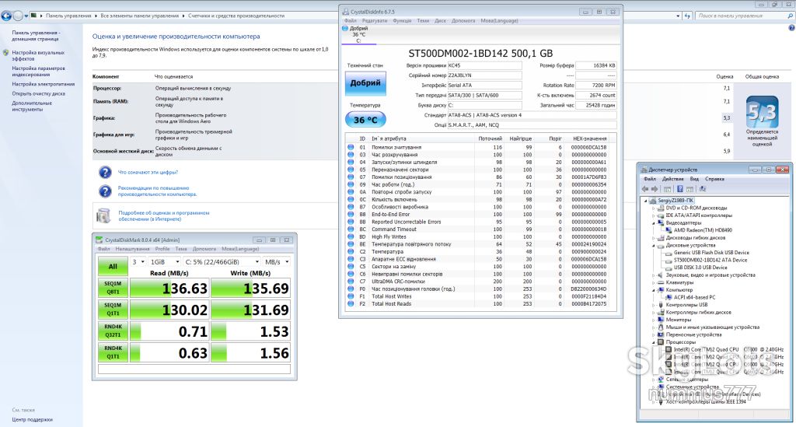The width and height of the screenshot is (796, 427).
Task: Click the scan hardware icon in Device Manager toolbar
Action: (x=703, y=189)
